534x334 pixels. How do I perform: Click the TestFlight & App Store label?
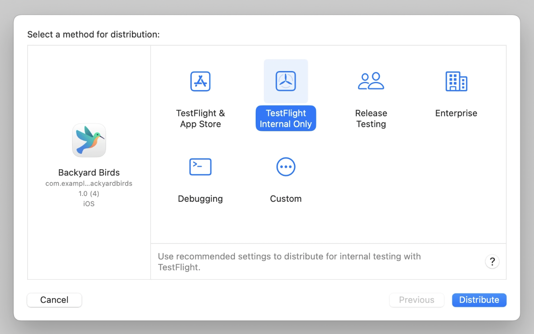(200, 119)
